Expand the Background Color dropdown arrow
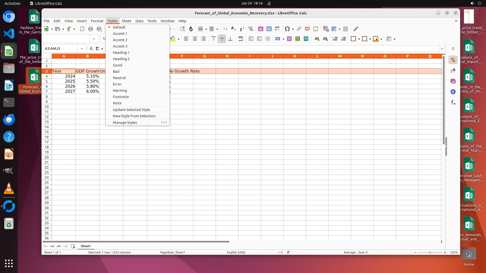This screenshot has height=273, width=486. (x=178, y=39)
